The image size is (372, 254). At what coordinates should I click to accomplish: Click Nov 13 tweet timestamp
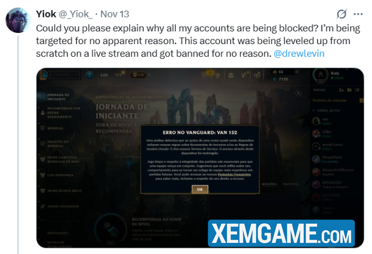(115, 14)
